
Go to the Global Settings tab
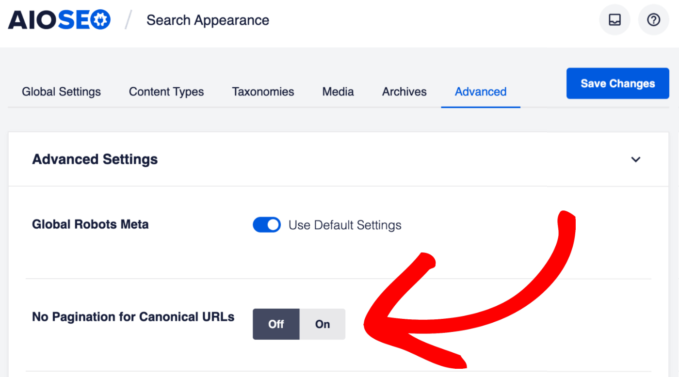coord(61,92)
